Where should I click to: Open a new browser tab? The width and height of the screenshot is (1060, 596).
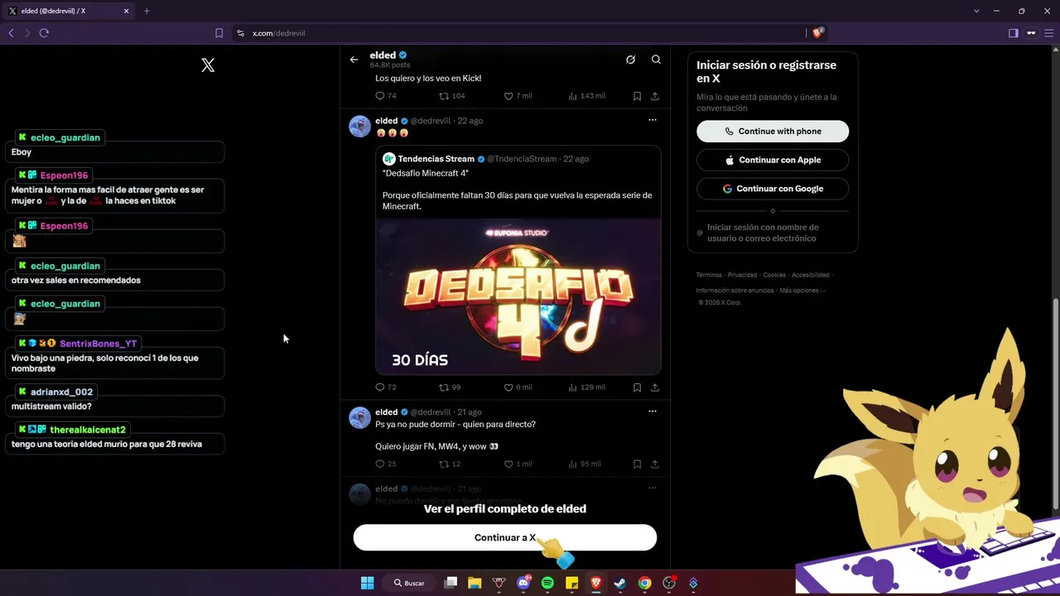coord(147,11)
